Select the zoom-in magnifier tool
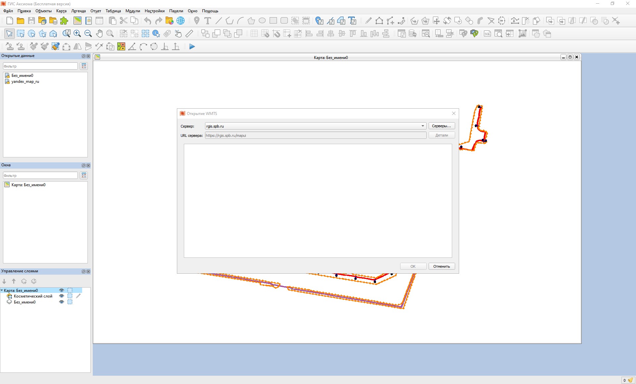This screenshot has height=384, width=636. [x=77, y=33]
